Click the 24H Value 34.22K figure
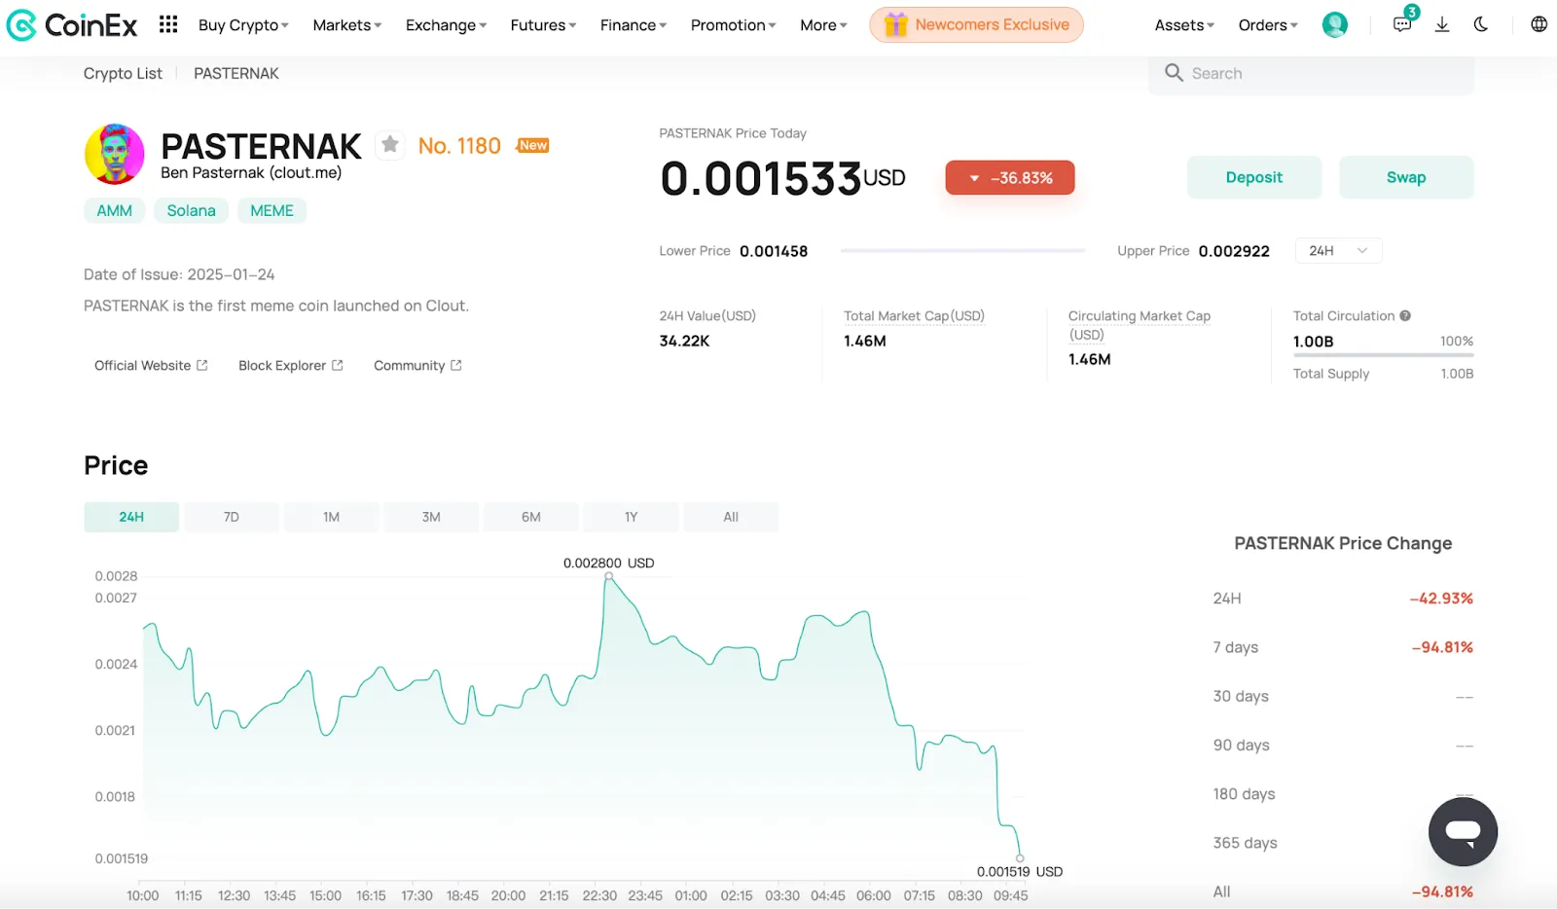This screenshot has width=1557, height=909. tap(685, 342)
